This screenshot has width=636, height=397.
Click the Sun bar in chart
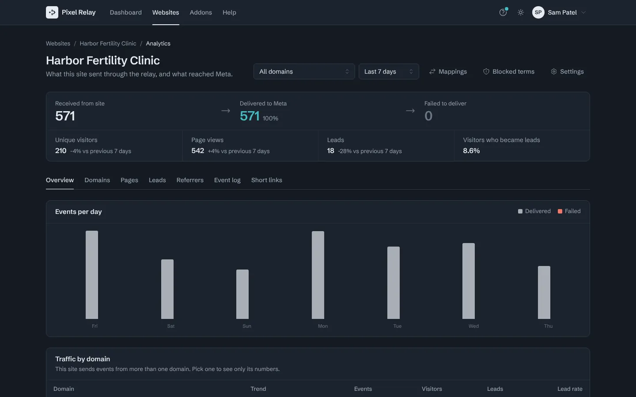click(242, 294)
